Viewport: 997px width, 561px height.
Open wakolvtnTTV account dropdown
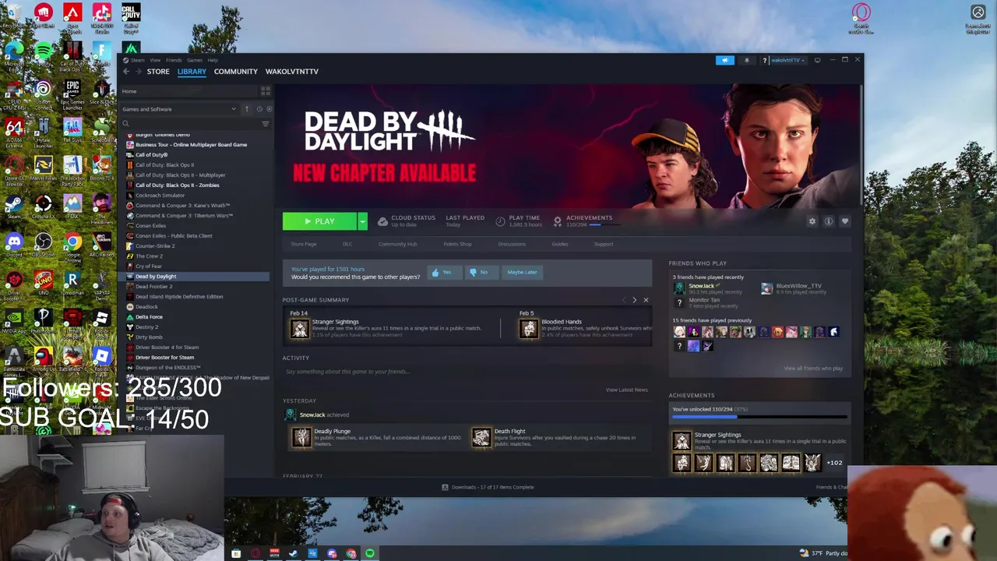coord(788,60)
